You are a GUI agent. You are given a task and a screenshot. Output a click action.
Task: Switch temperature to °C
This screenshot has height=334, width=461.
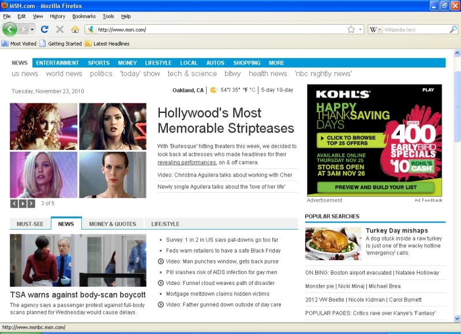pyautogui.click(x=252, y=90)
